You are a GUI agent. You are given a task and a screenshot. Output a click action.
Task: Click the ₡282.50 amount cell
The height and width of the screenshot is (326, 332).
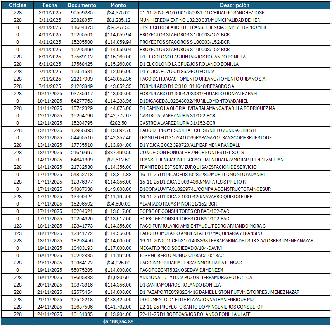[118, 123]
